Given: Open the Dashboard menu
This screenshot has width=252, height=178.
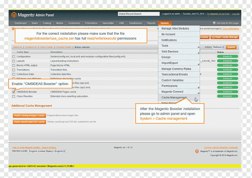Looking at the screenshot, I should click(21, 23).
